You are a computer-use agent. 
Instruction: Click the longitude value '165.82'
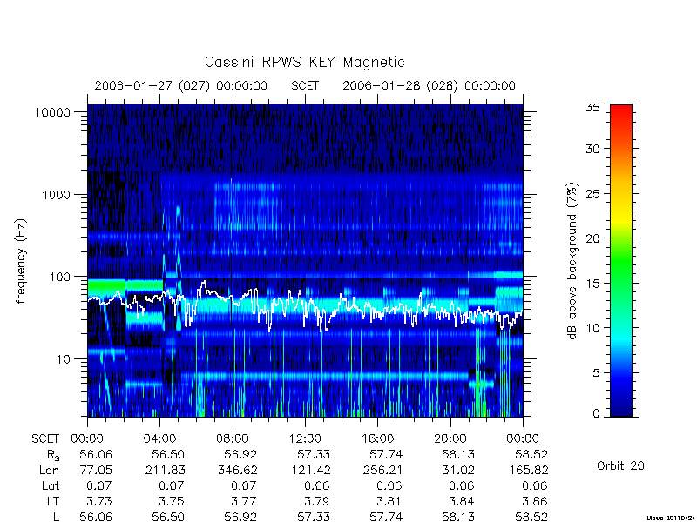(528, 470)
